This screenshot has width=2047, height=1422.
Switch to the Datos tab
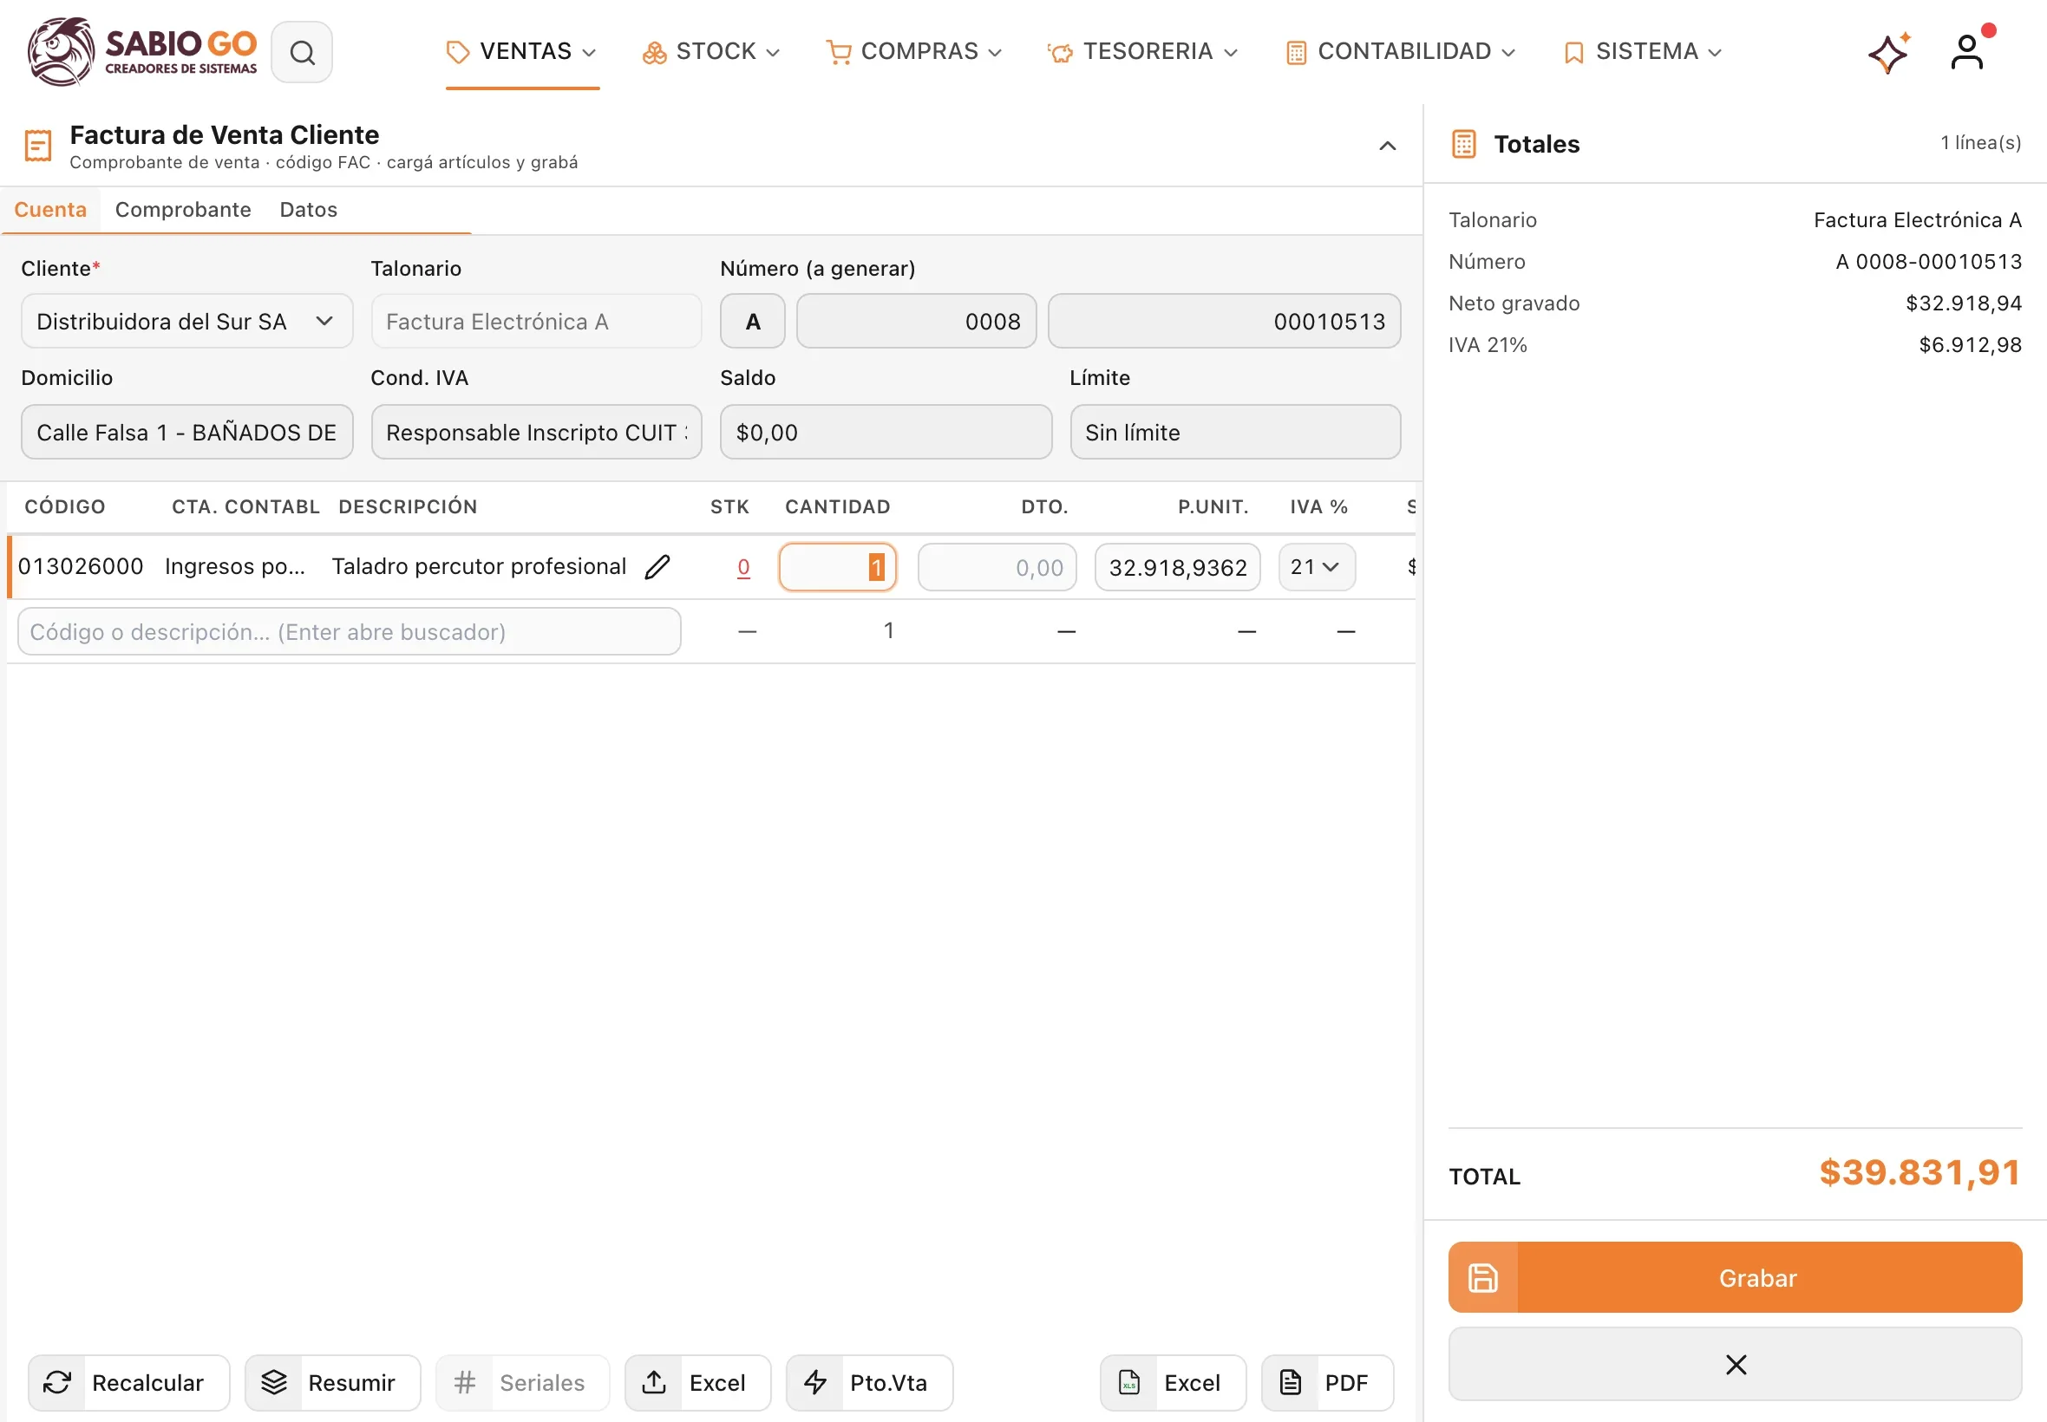(x=308, y=209)
